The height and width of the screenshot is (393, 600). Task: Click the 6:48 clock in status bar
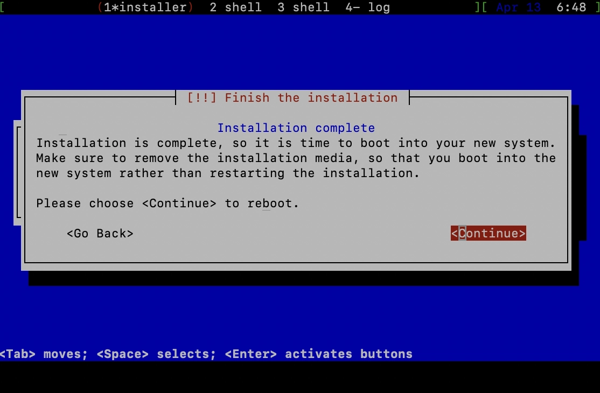coord(571,7)
